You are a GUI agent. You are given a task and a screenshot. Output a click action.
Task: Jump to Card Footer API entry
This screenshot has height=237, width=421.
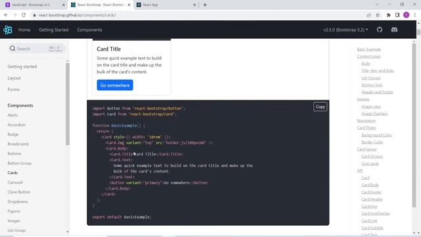pos(371,192)
